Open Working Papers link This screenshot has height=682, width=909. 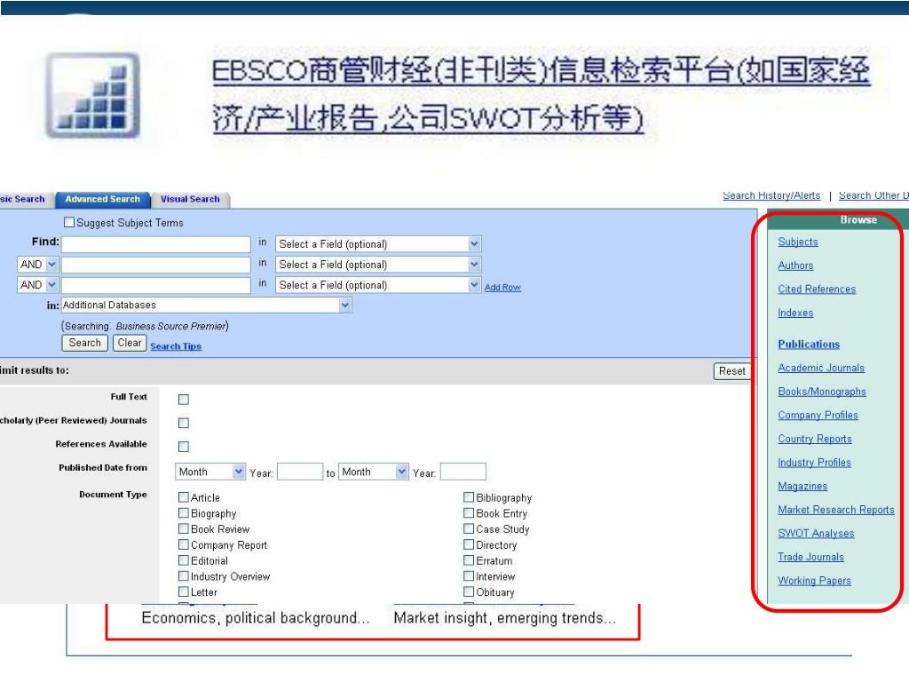815,581
